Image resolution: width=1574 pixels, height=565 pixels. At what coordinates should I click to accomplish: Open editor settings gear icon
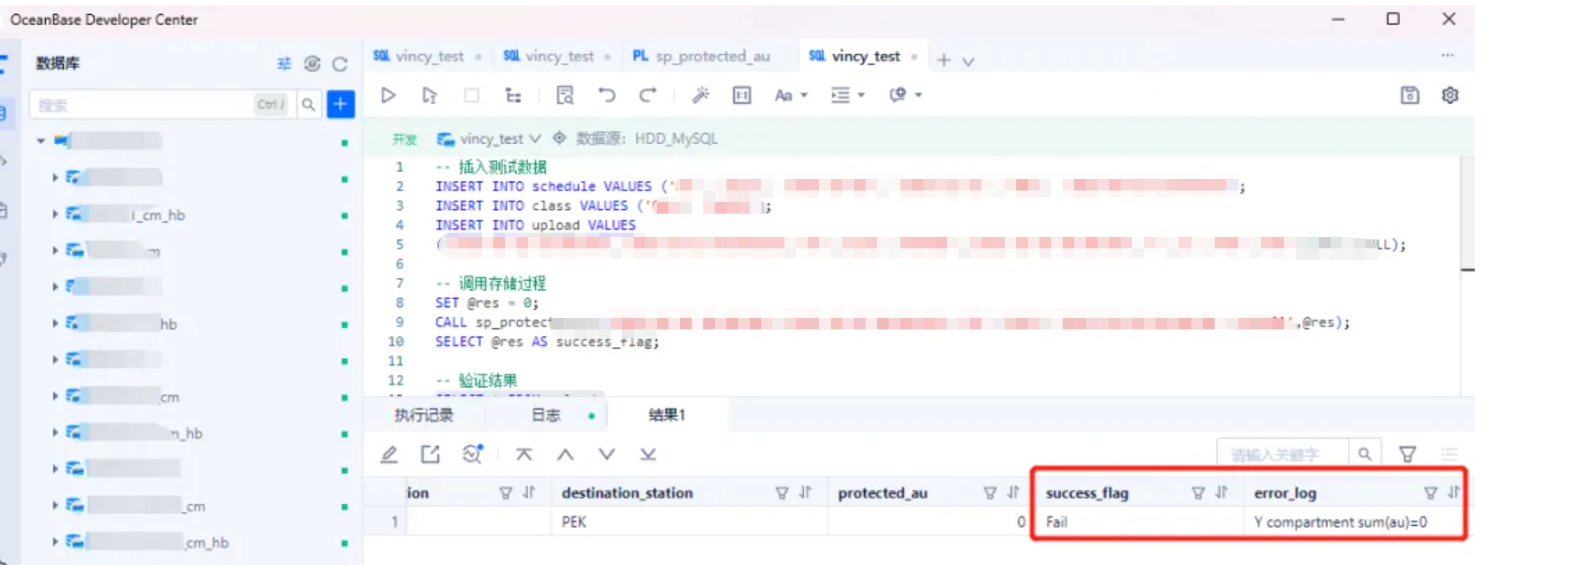(x=1449, y=96)
